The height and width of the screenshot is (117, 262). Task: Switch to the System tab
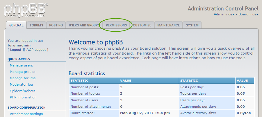192,25
